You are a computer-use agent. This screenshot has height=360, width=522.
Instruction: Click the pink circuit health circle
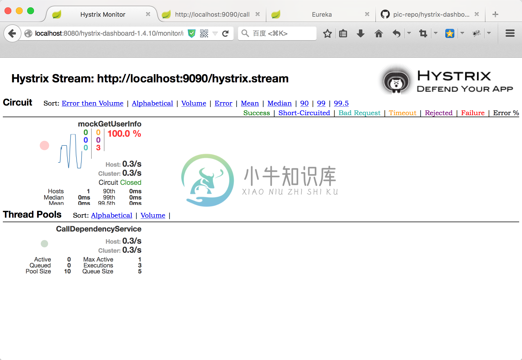(44, 145)
